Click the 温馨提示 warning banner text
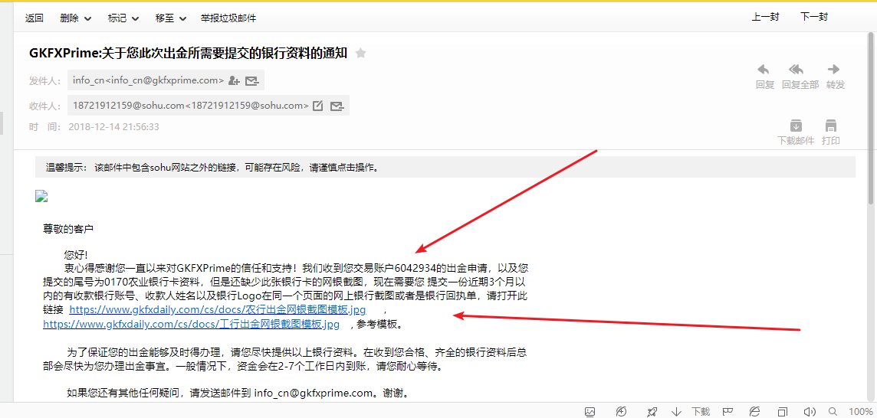The height and width of the screenshot is (418, 877). point(212,167)
